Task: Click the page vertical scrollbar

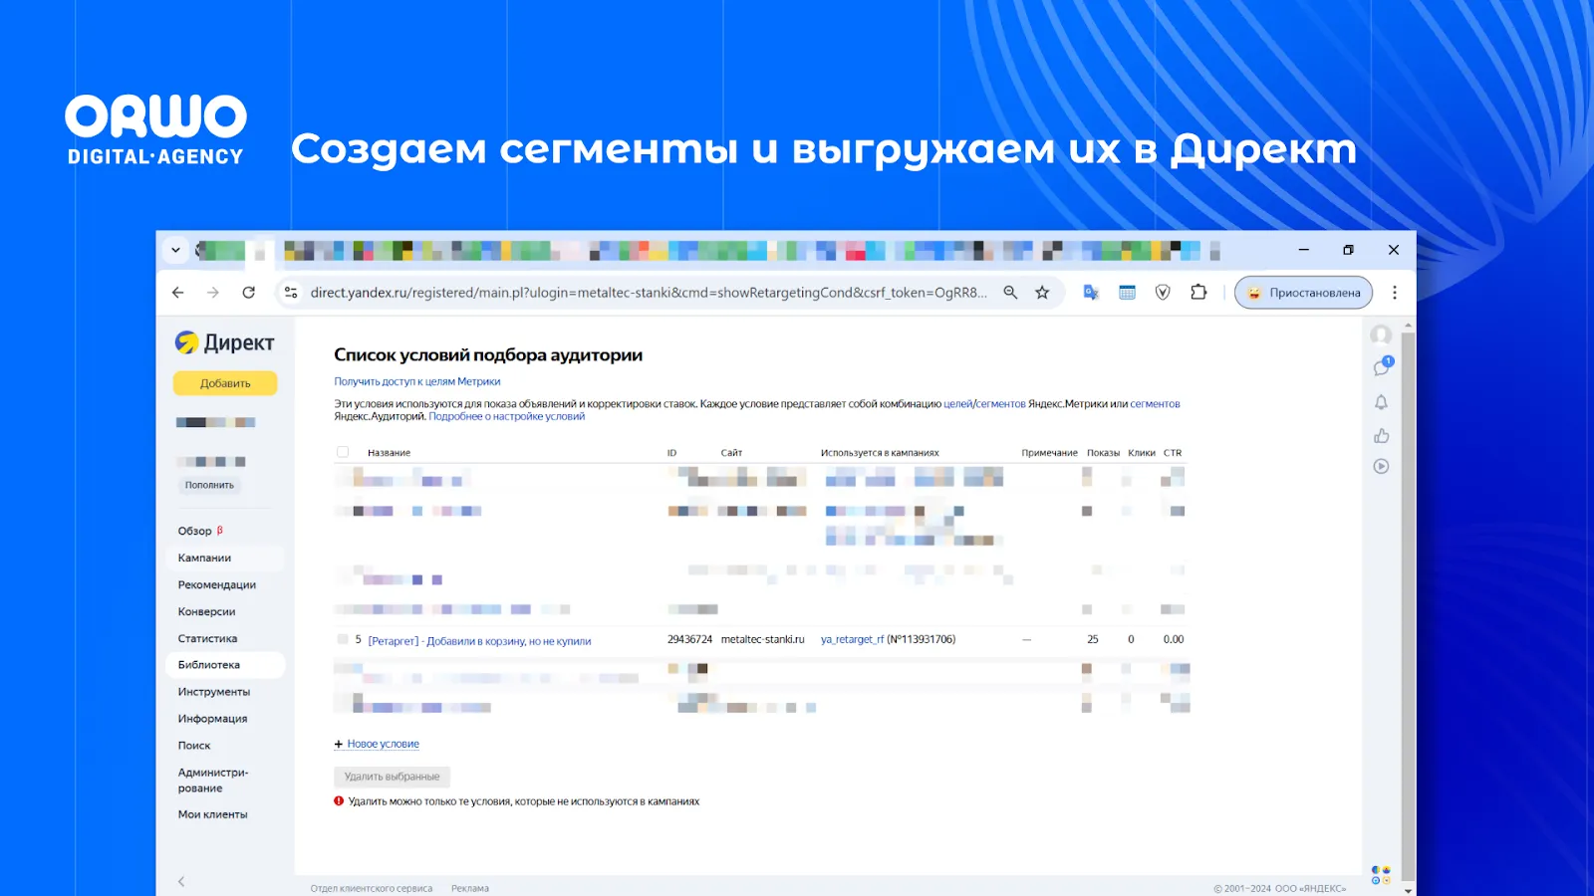Action: coord(1408,597)
